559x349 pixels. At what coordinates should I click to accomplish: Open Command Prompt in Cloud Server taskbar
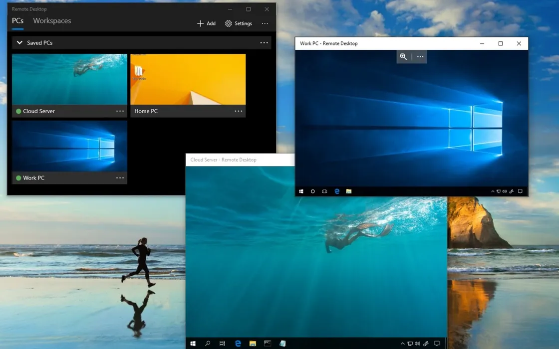click(268, 344)
